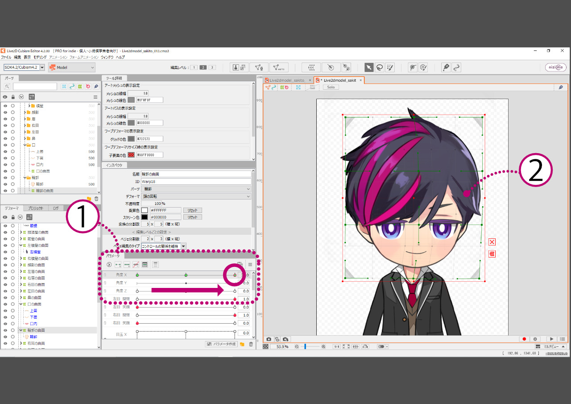Click the glue tool icon in toolbar

click(x=346, y=67)
